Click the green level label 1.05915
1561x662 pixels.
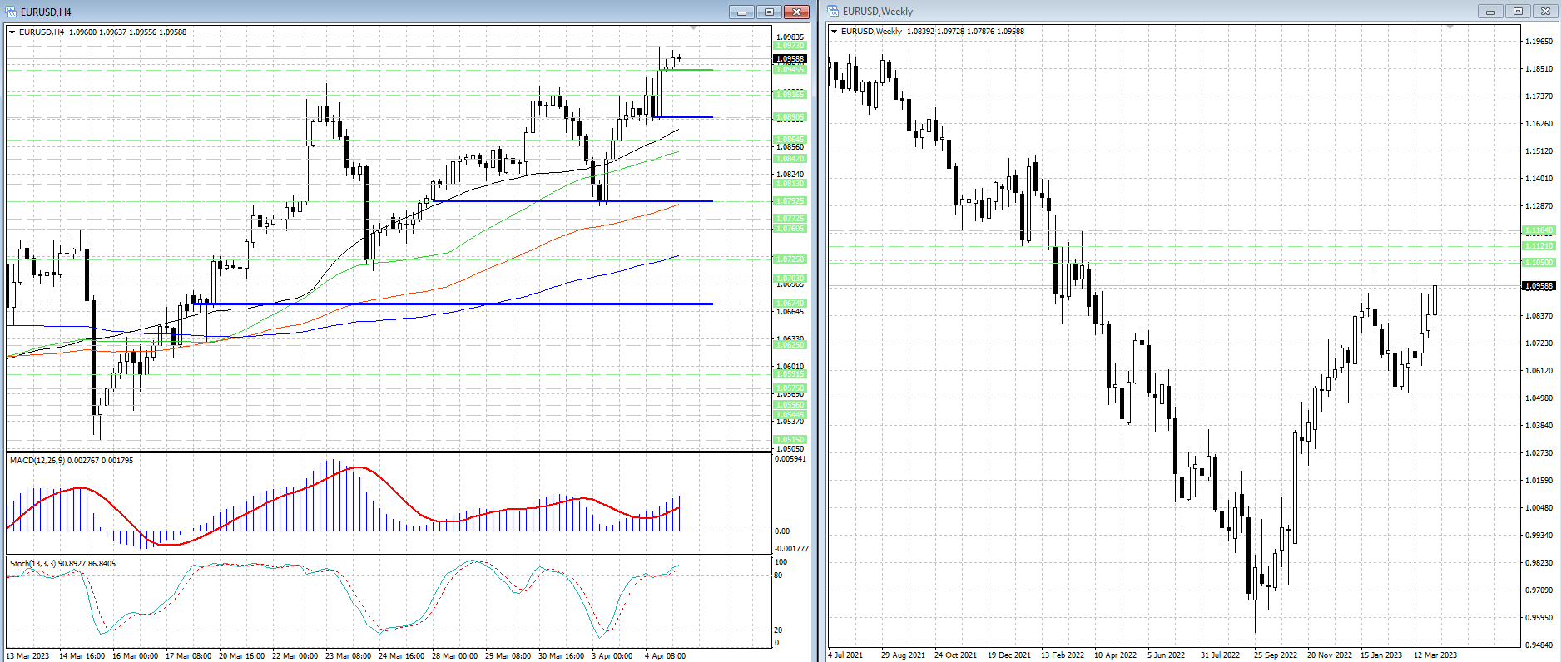click(x=790, y=374)
